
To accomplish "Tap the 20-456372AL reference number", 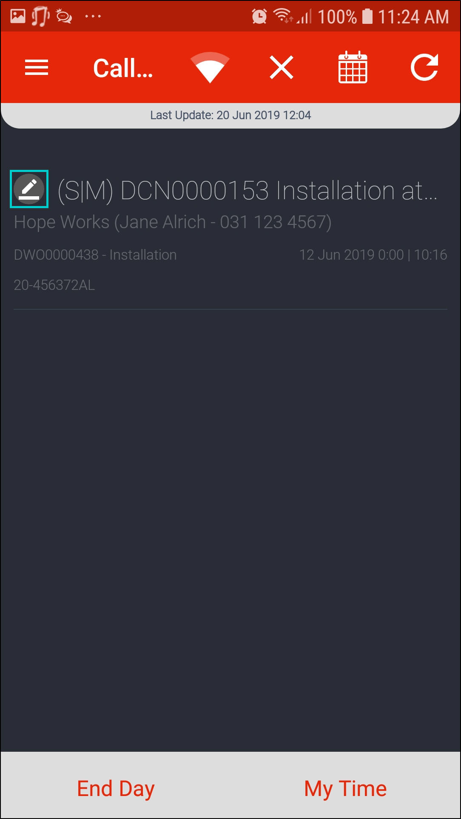I will (54, 285).
